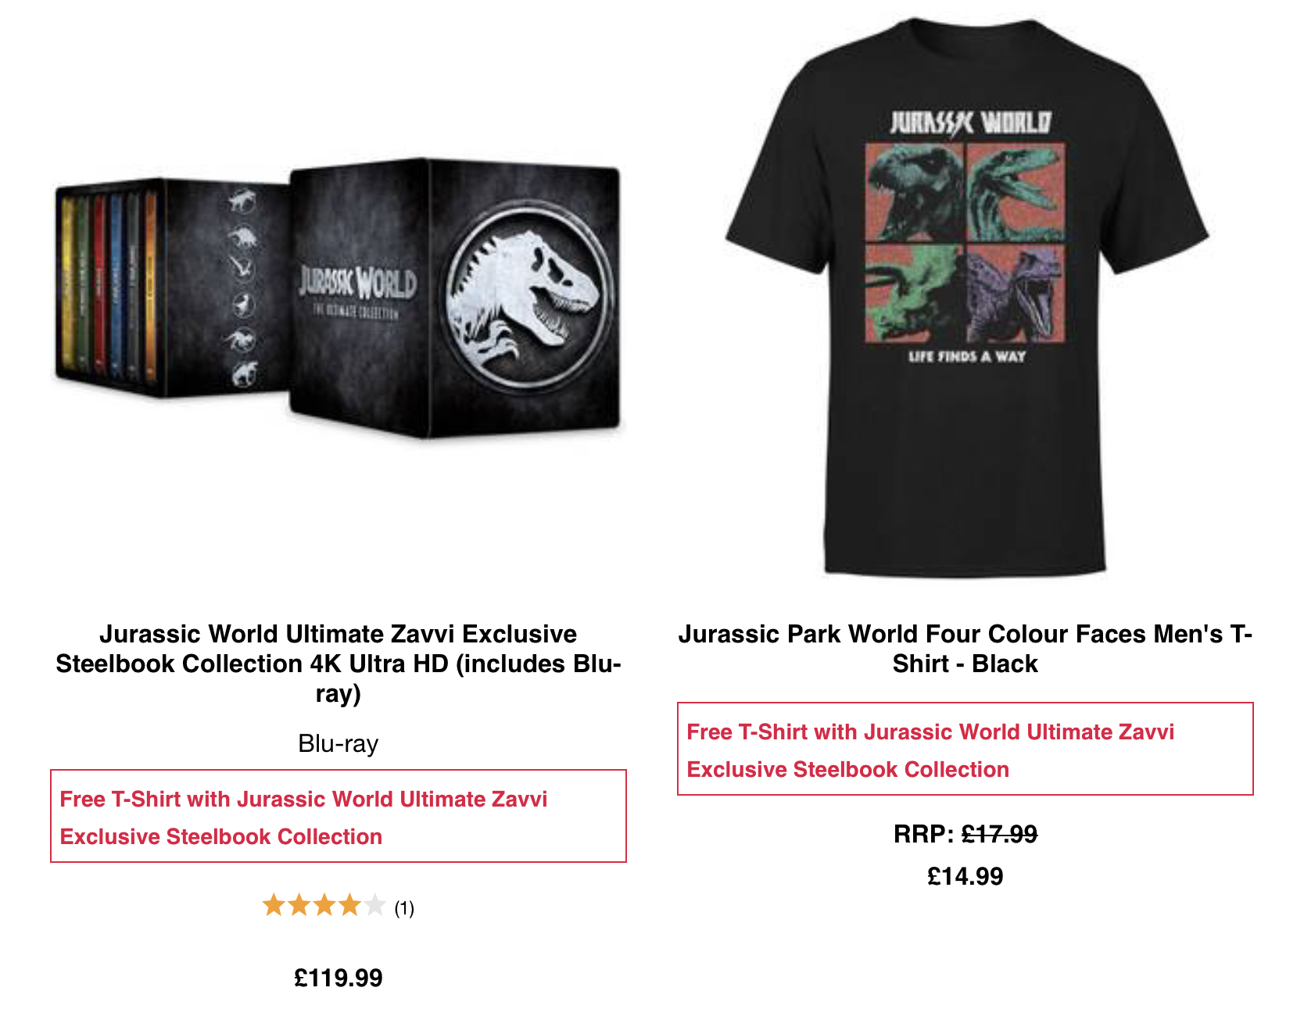1304x1009 pixels.
Task: Click the Blu-ray format label
Action: [x=339, y=743]
